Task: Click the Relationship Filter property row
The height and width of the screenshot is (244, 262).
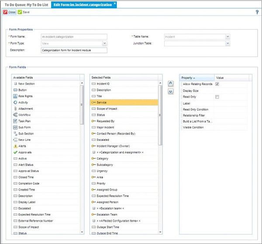Action: tap(214, 115)
